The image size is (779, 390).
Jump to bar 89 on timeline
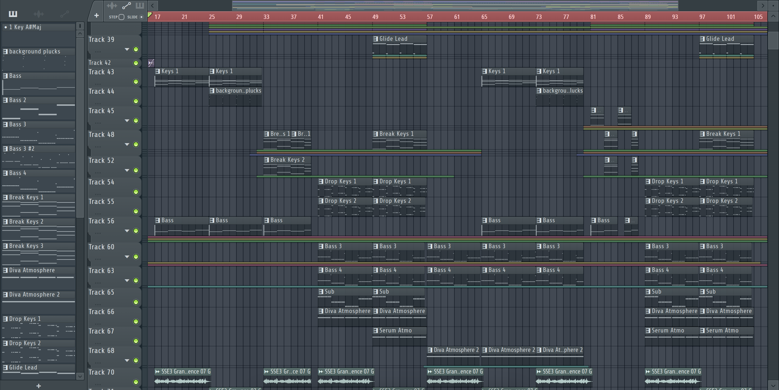[x=648, y=17]
